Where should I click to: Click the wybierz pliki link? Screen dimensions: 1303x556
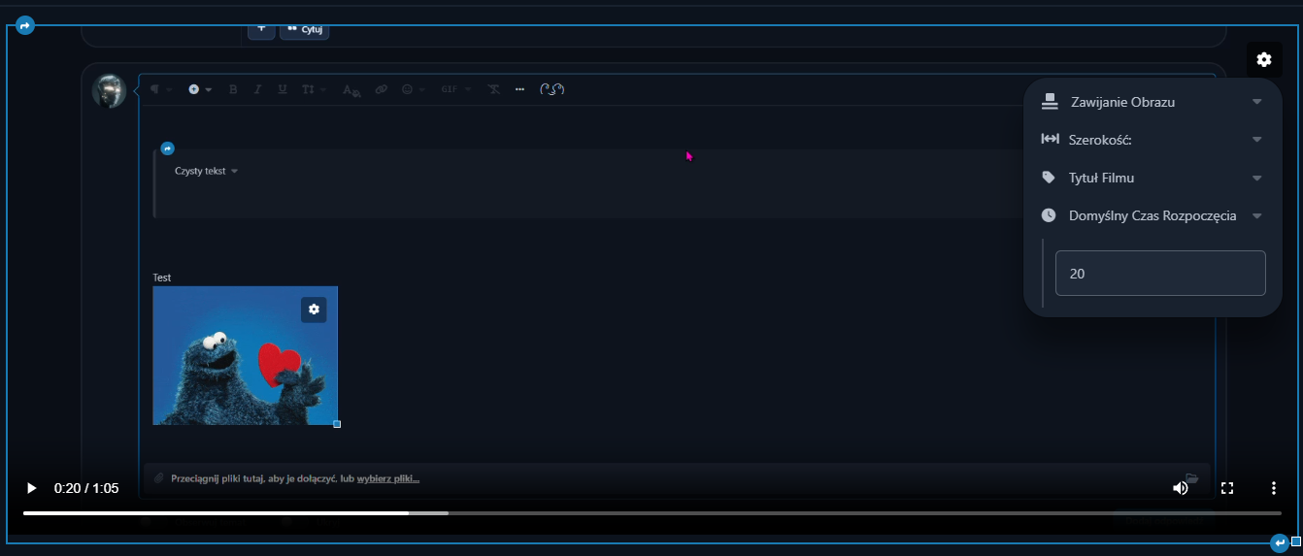point(387,478)
